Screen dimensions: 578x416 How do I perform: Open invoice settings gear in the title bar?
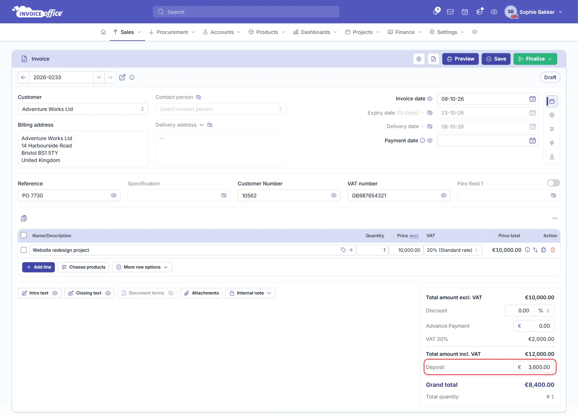click(419, 59)
